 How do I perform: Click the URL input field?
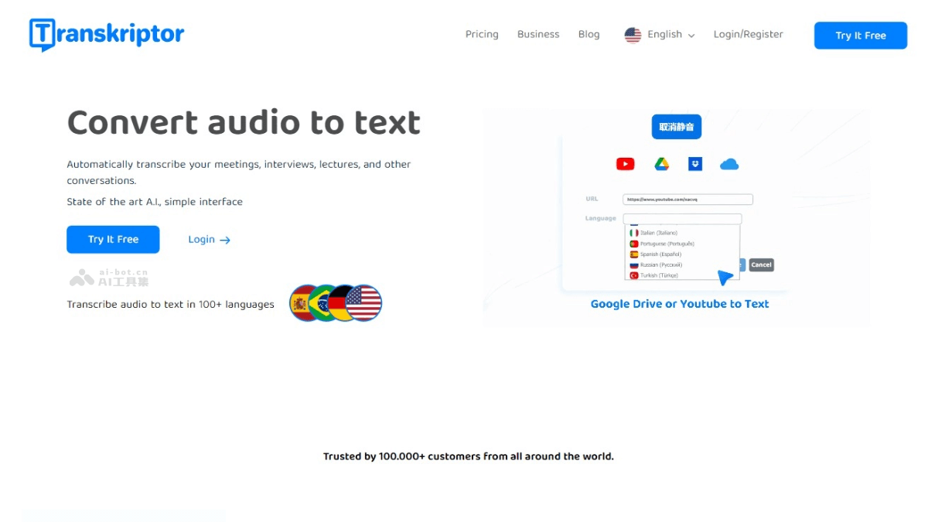(687, 199)
